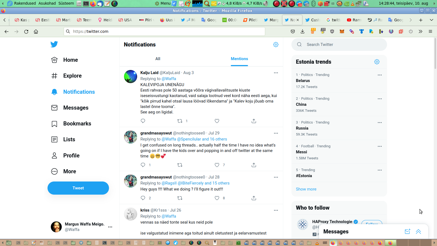Open @RagsII @IBiteFiercely and 15 others link

(x=196, y=183)
